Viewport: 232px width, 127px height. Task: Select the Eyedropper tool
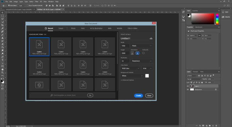(x=2, y=28)
